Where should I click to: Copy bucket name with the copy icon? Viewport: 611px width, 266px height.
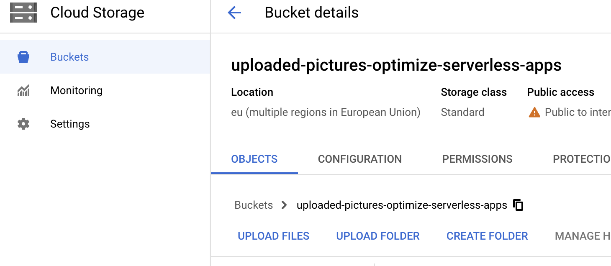click(518, 205)
